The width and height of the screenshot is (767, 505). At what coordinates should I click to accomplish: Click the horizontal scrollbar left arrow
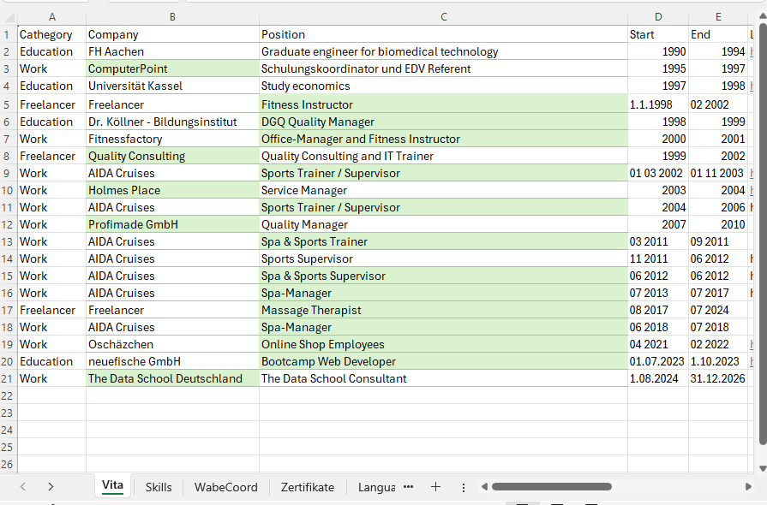click(484, 486)
